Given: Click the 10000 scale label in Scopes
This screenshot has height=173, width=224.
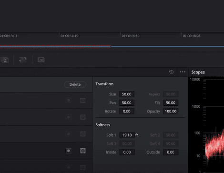Looking at the screenshot, I should coord(195,79).
